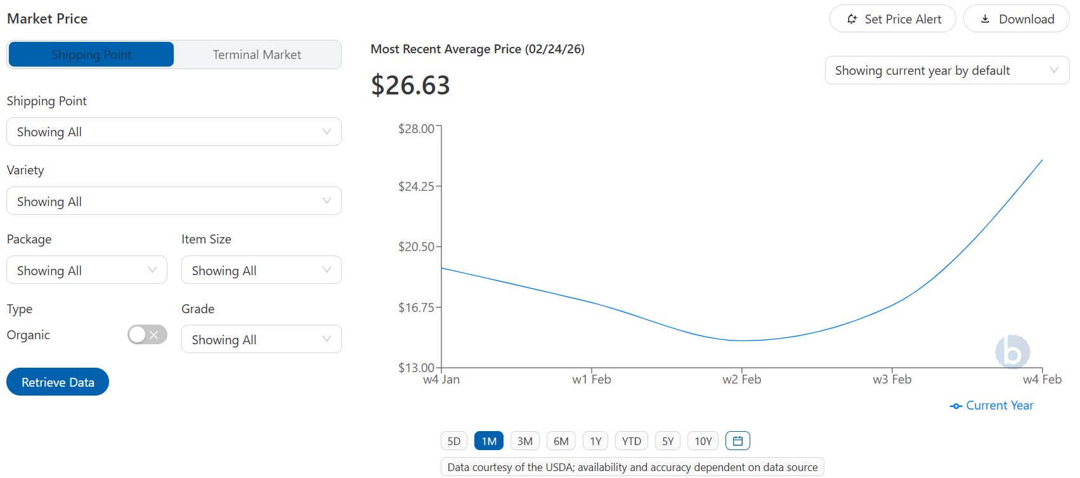The image size is (1080, 478).
Task: Click the round watermark logo on chart
Action: click(1012, 352)
